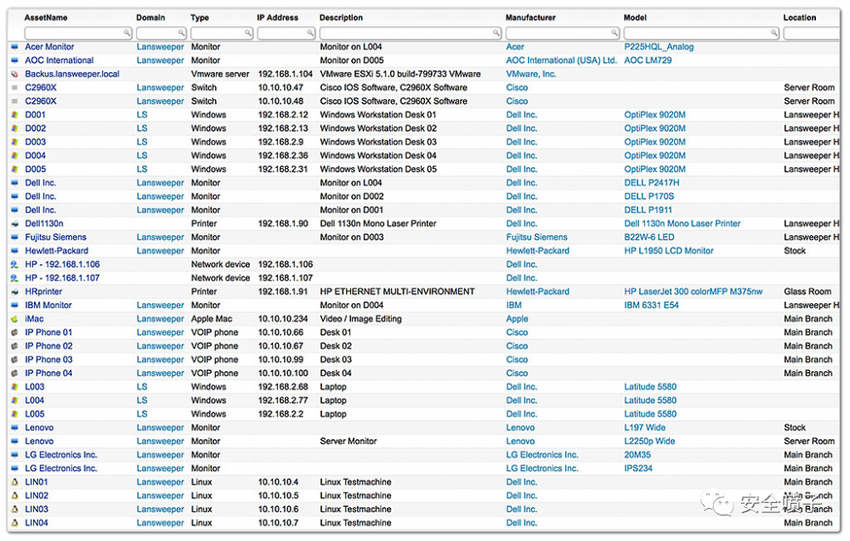850x541 pixels.
Task: Click the monitor icon beside Lenovo Server Monitor row
Action: [x=14, y=442]
